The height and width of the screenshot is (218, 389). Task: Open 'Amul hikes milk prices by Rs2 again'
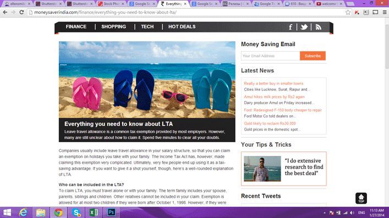(x=274, y=97)
